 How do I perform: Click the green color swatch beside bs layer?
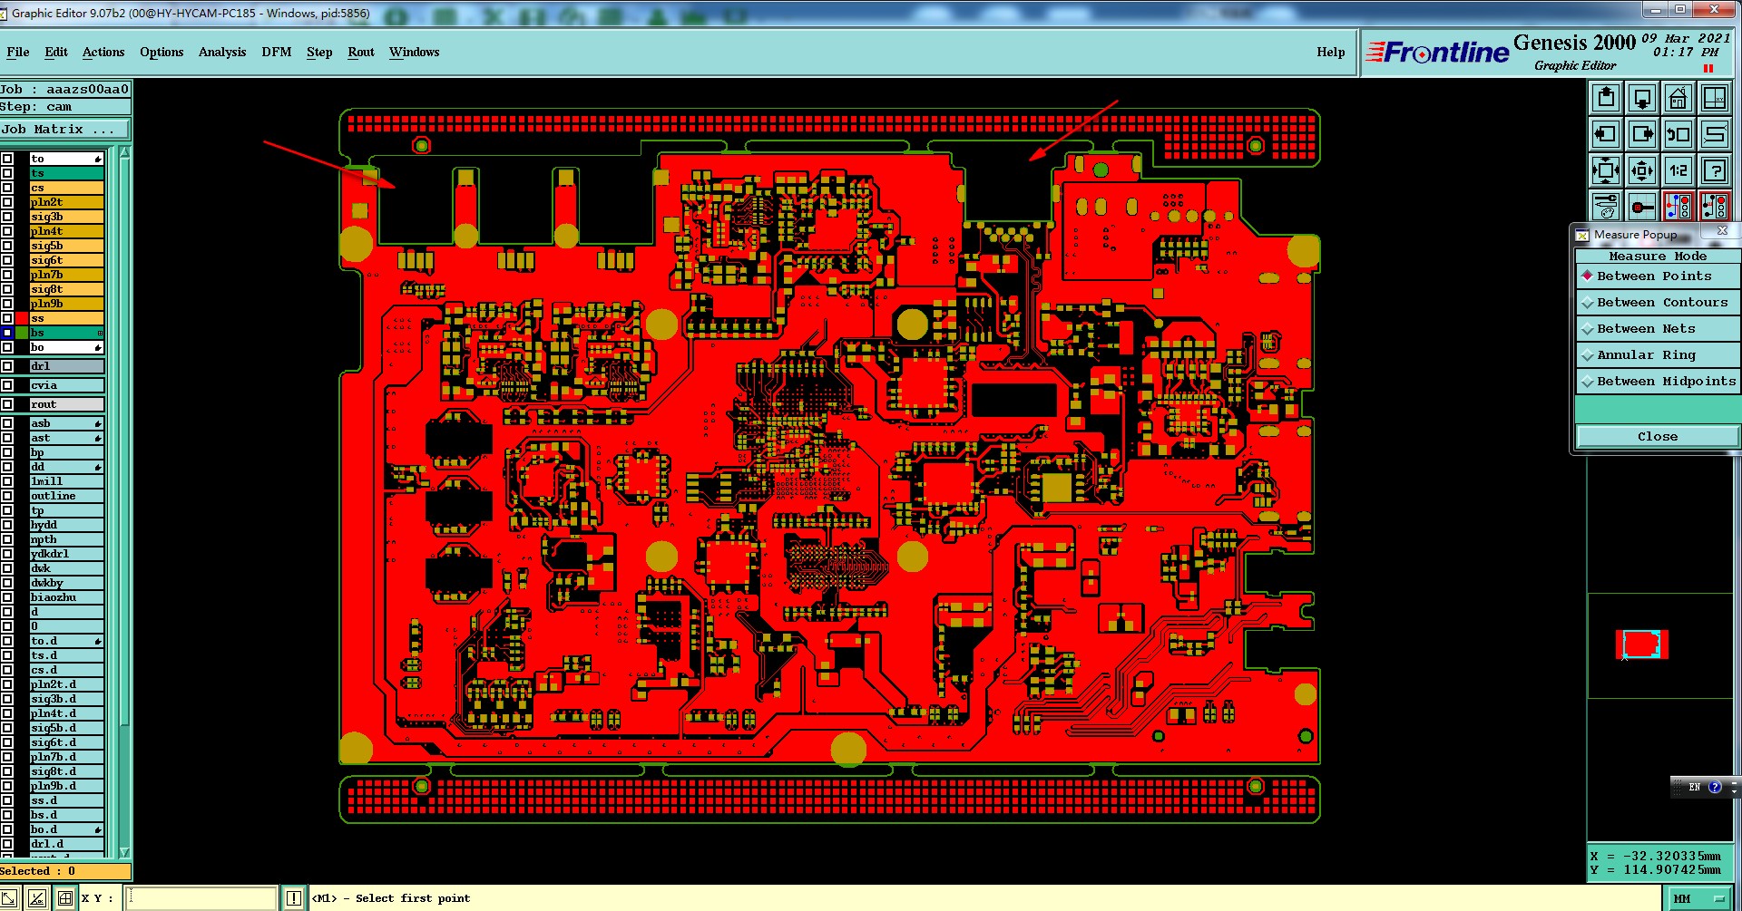pos(22,333)
